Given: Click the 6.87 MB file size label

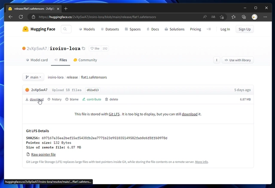Looking at the screenshot, I should (245, 99).
